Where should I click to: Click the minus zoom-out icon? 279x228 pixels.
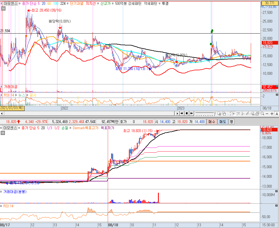click(x=267, y=113)
